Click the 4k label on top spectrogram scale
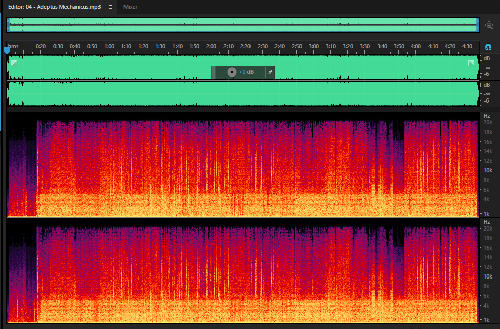The width and height of the screenshot is (500, 329). click(x=486, y=199)
